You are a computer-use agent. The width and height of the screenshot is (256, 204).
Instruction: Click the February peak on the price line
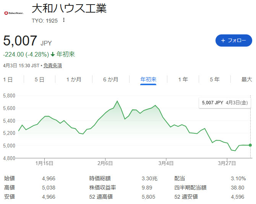[x=117, y=101]
